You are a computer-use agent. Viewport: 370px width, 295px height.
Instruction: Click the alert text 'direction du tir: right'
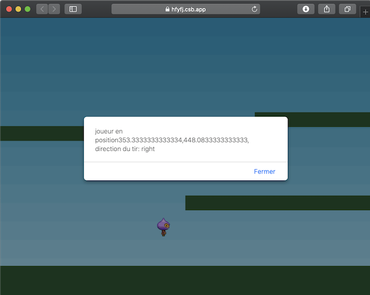[125, 149]
